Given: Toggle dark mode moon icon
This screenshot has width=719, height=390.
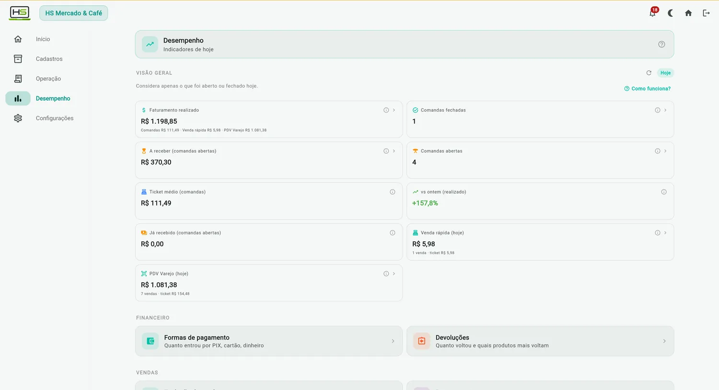Looking at the screenshot, I should tap(671, 13).
